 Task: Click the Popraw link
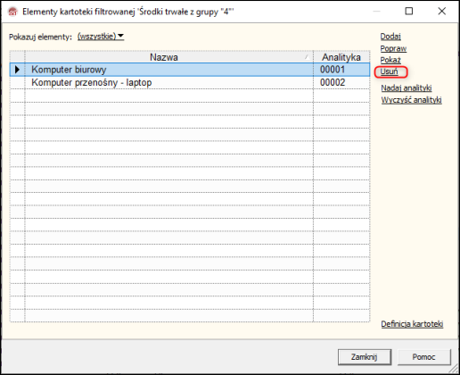[x=393, y=48]
